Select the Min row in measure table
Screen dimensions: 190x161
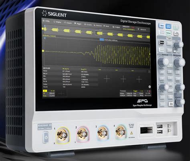(x=70, y=76)
